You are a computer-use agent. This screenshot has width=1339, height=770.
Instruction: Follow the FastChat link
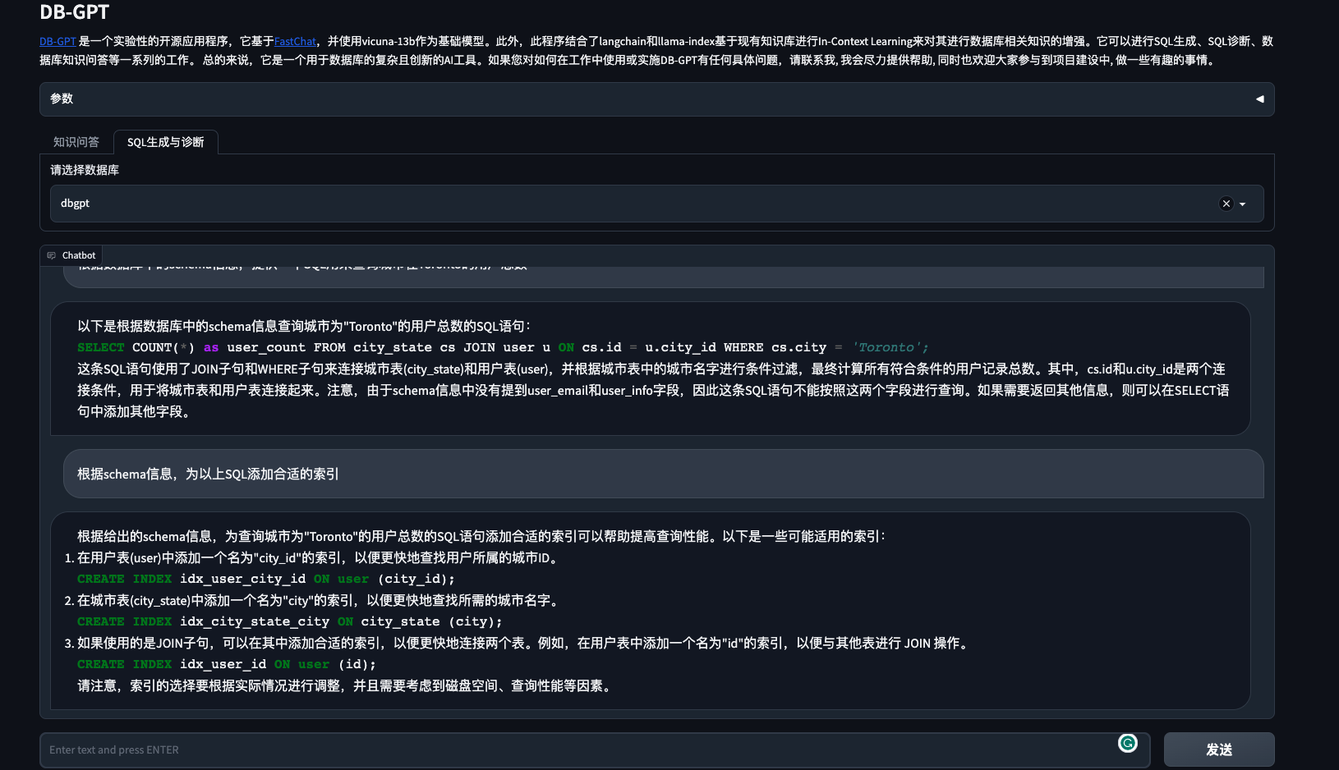pos(295,41)
